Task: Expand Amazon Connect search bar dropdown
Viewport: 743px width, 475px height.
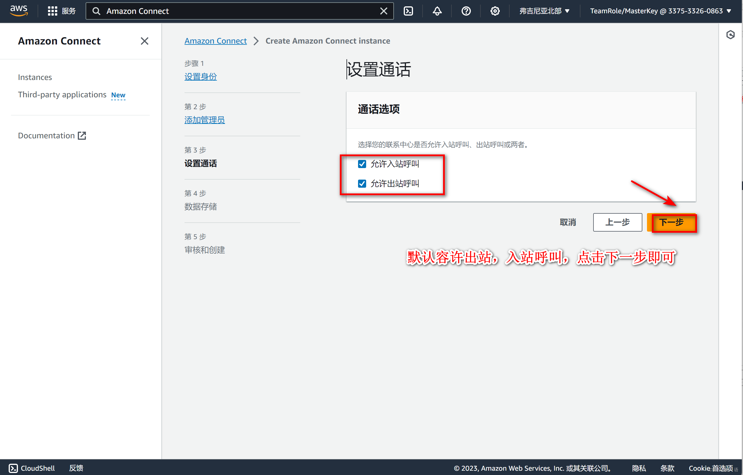Action: (x=239, y=10)
